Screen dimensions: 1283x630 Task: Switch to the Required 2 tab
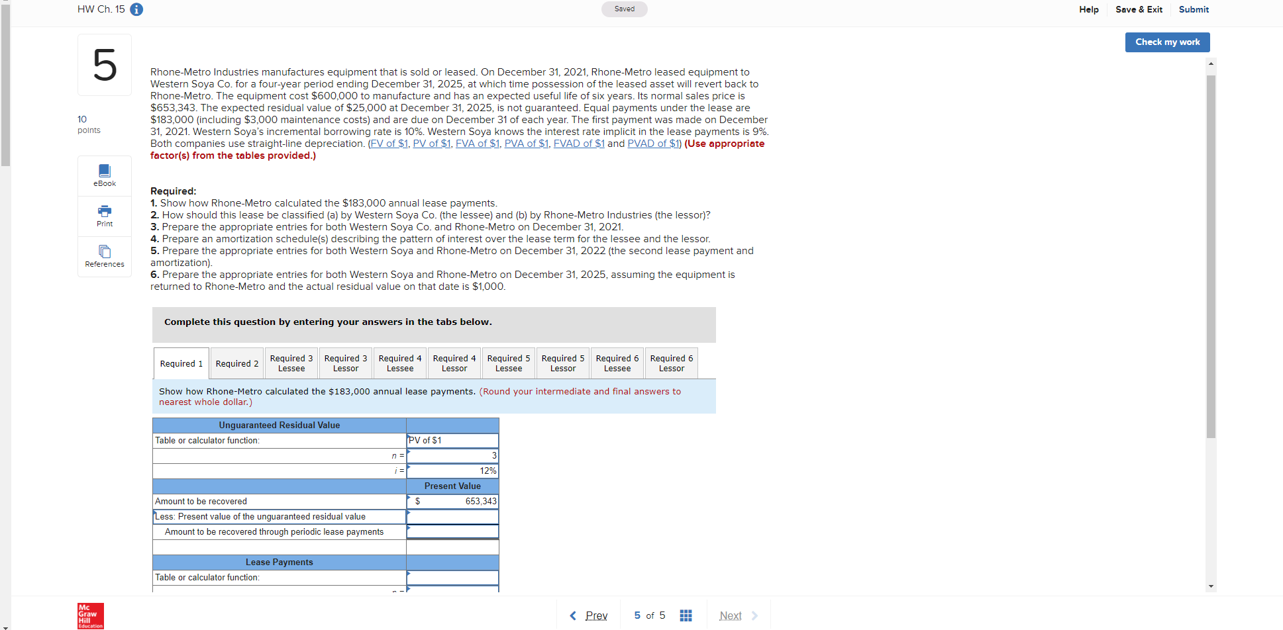click(x=236, y=363)
